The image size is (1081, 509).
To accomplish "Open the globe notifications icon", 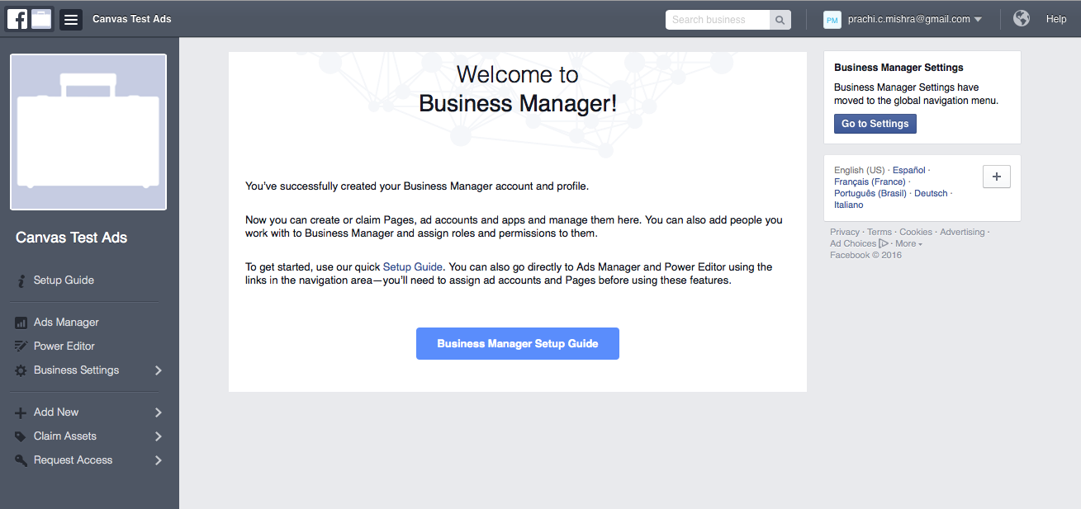I will [x=1022, y=18].
